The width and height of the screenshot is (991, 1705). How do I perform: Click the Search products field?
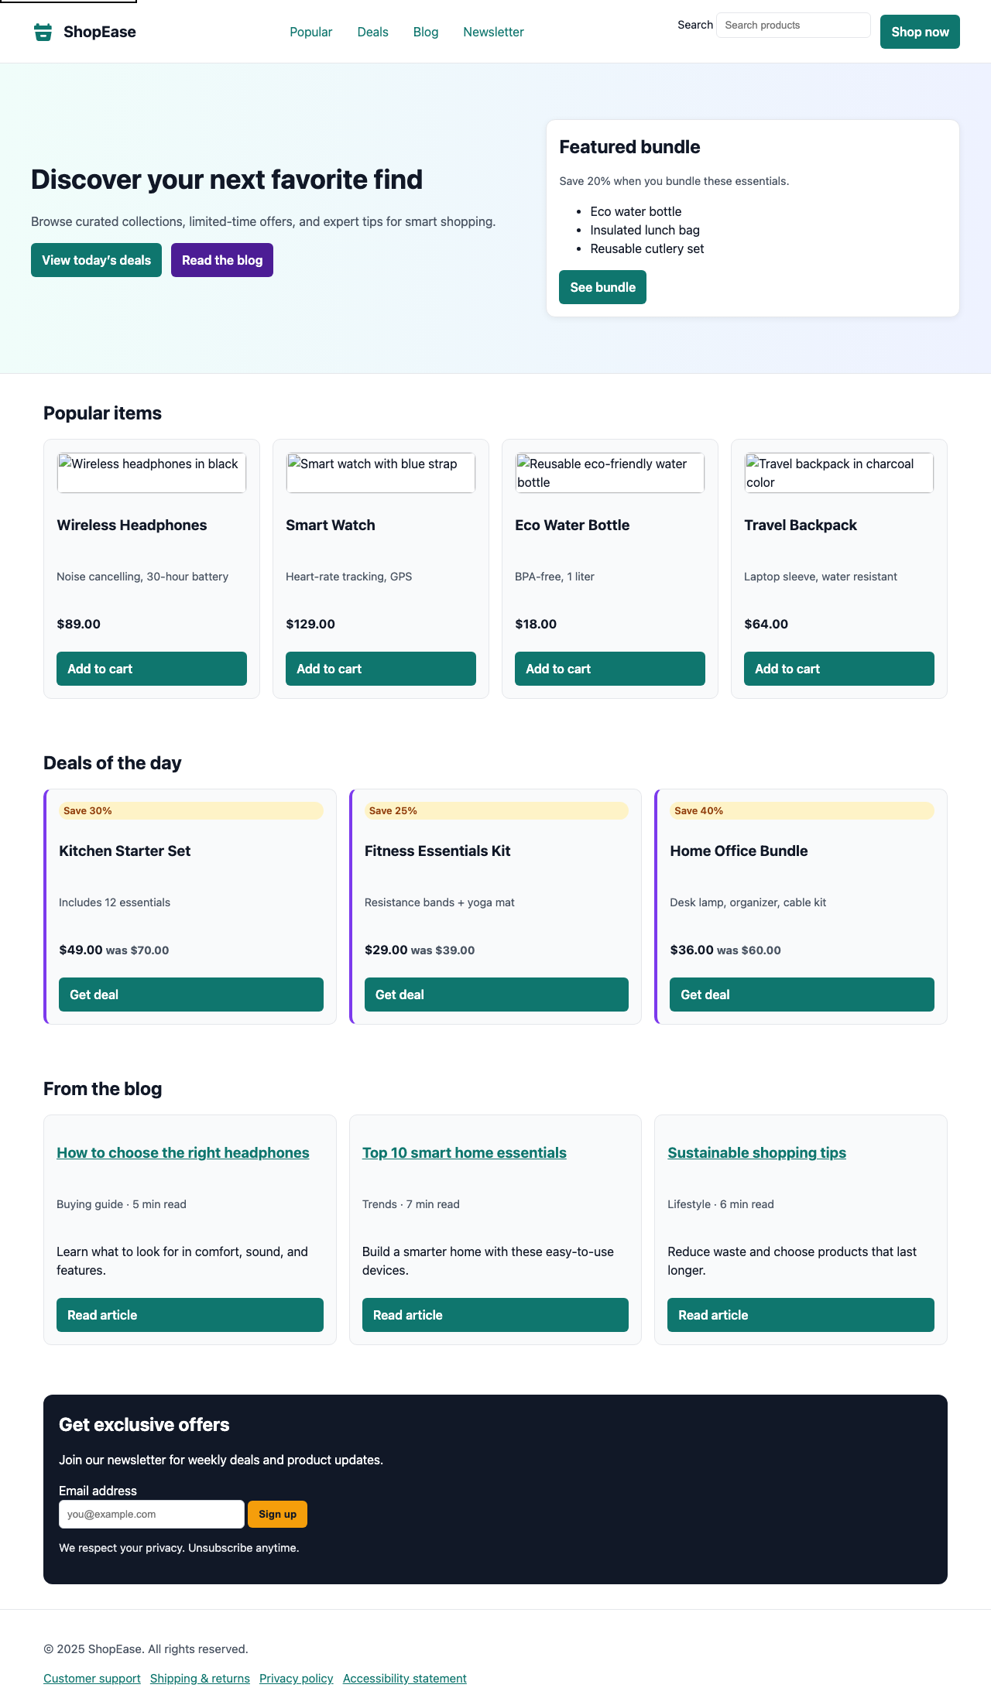click(x=793, y=25)
